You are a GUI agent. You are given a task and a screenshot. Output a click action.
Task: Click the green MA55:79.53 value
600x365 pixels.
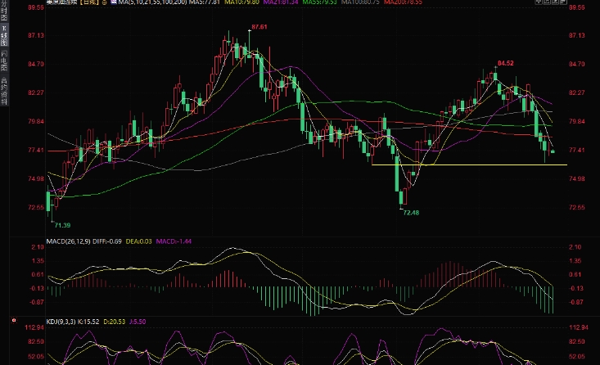tap(319, 2)
